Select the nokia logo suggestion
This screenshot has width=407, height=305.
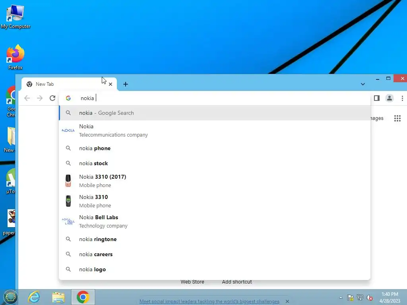pyautogui.click(x=215, y=269)
